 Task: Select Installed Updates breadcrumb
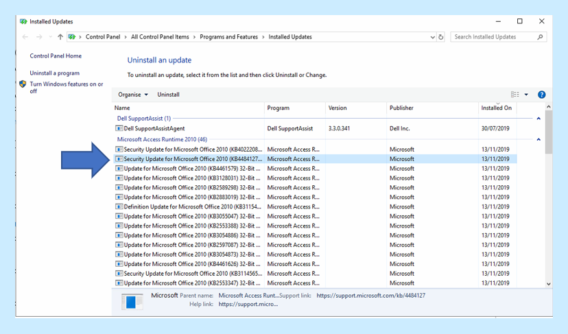(x=289, y=37)
